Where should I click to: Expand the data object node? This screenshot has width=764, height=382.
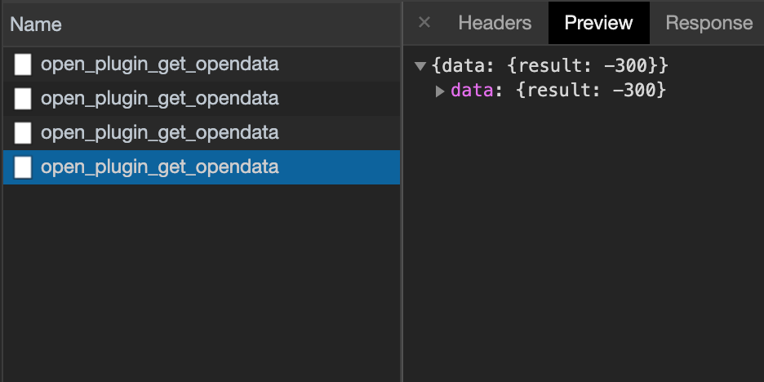click(x=441, y=91)
